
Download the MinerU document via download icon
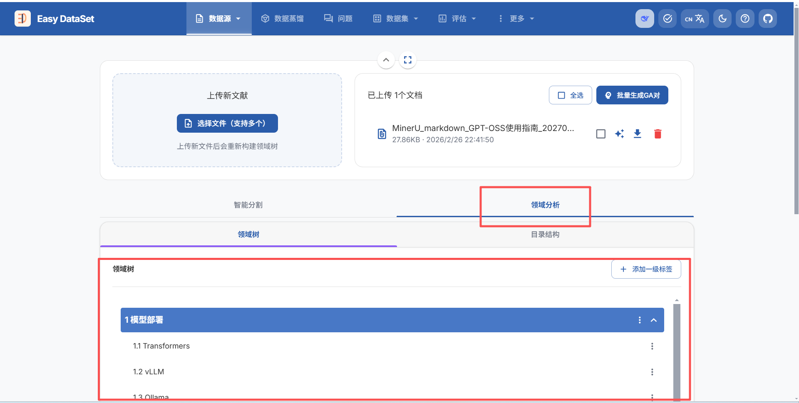[638, 134]
